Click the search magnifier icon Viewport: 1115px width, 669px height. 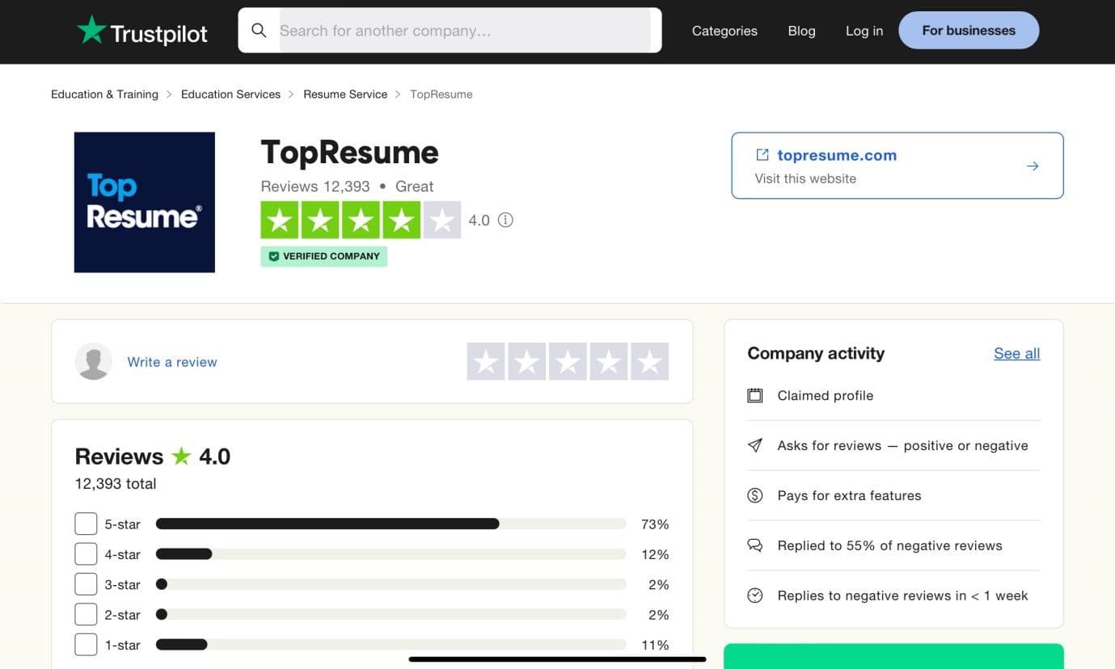[259, 31]
